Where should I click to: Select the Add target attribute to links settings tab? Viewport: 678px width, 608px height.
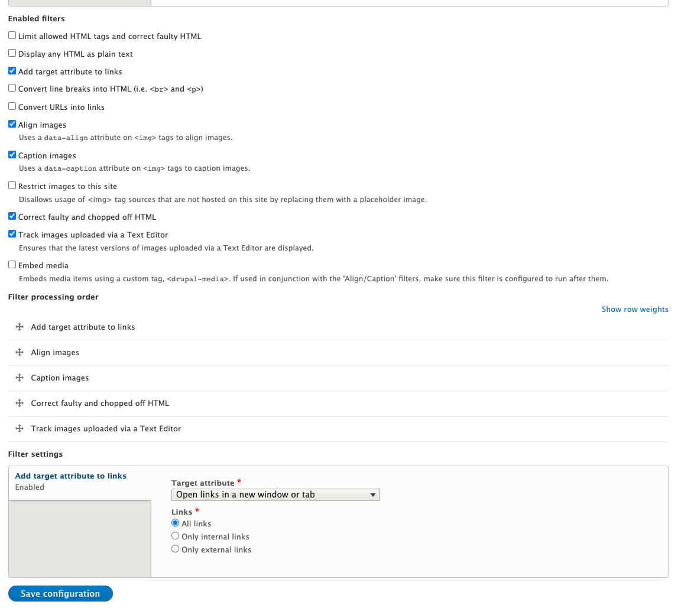coord(70,476)
